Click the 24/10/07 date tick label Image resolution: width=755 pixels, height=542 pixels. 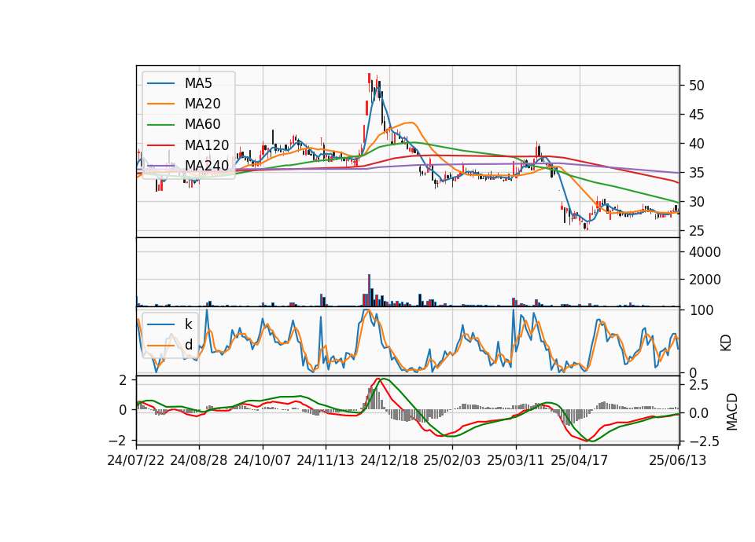click(x=263, y=460)
